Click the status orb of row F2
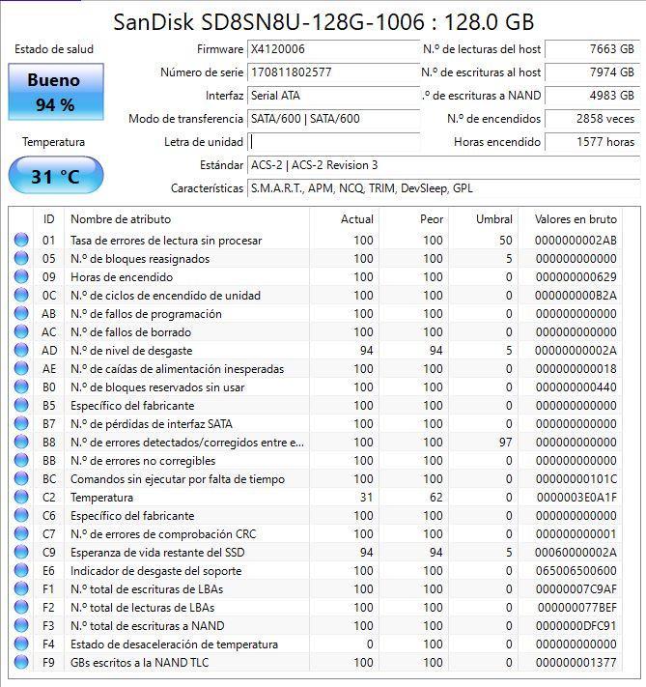Viewport: 646px width, 687px height. 21,607
